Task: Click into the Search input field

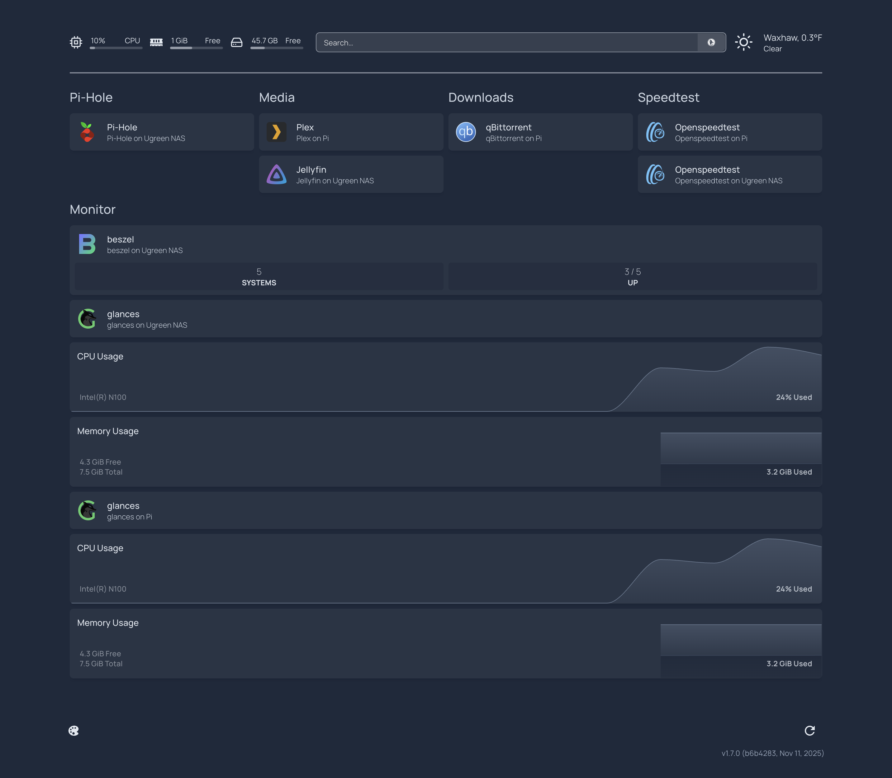Action: 506,43
